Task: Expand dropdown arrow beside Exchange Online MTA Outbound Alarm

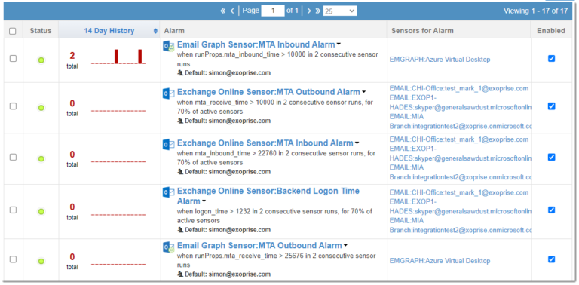Action: click(363, 91)
